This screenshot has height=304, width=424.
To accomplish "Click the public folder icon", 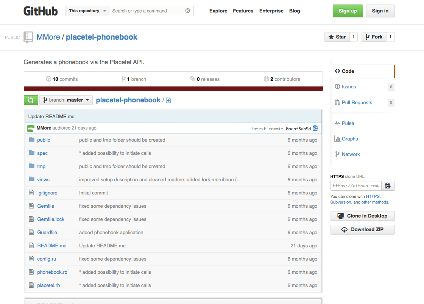I will [x=32, y=139].
